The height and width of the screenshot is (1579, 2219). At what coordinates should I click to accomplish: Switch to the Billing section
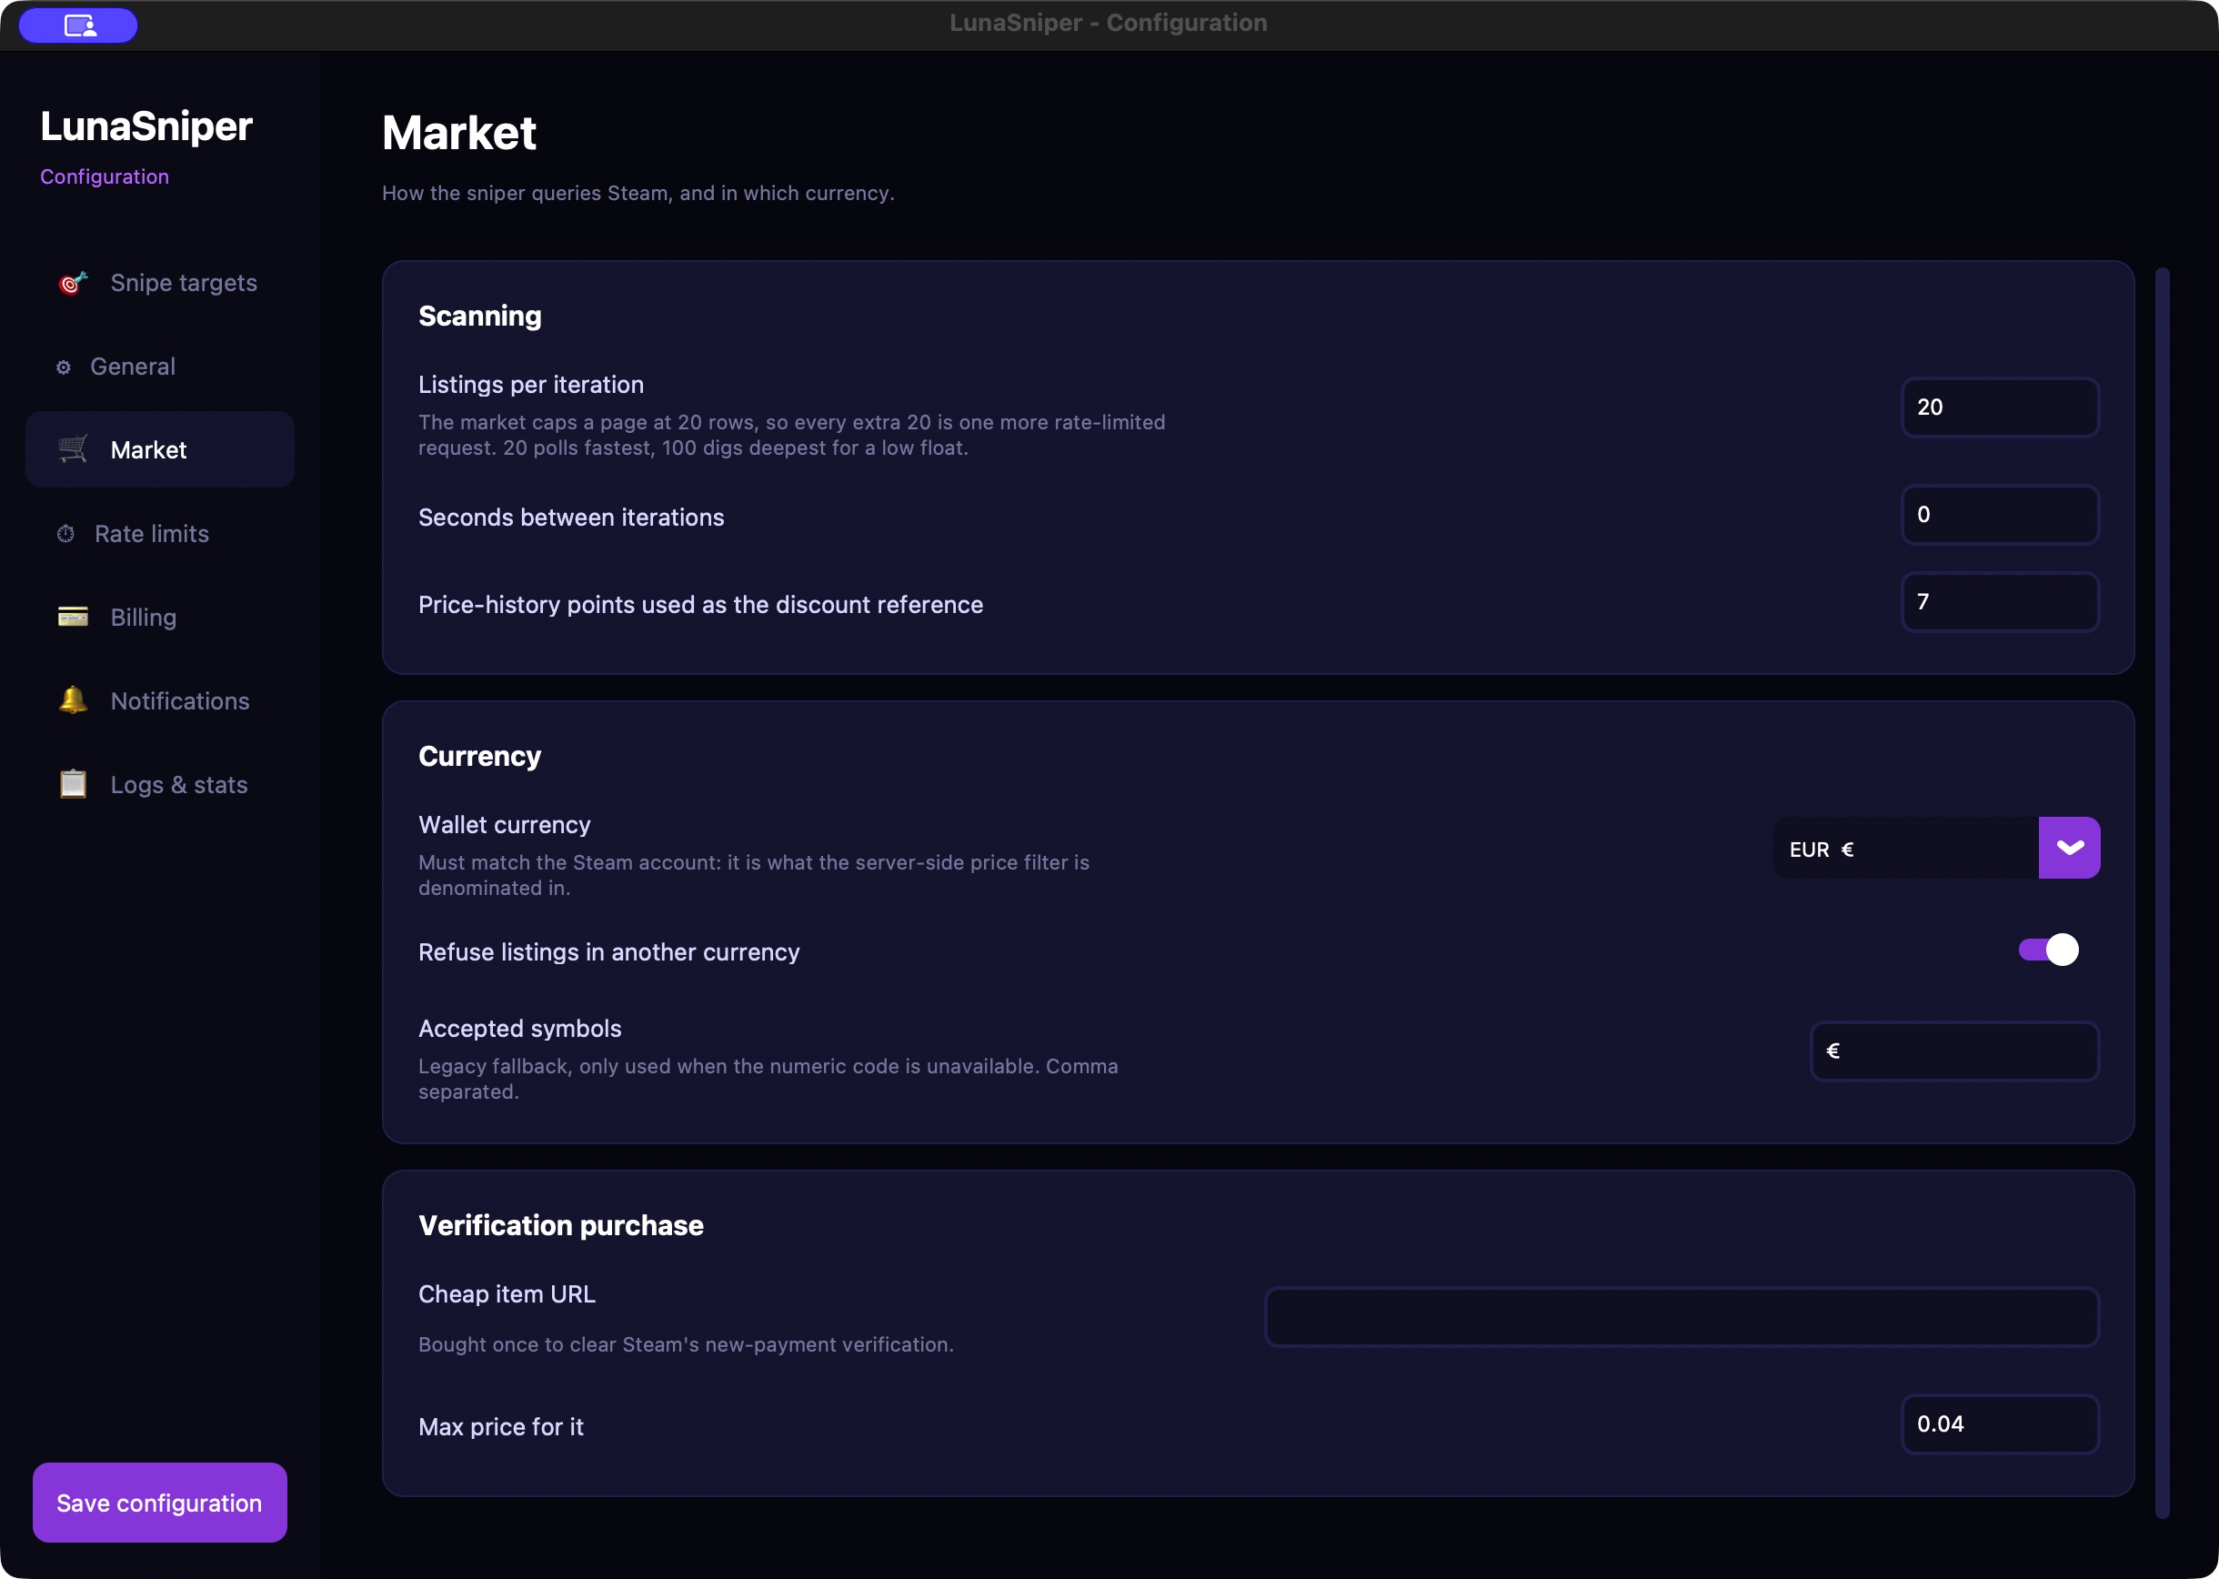159,618
